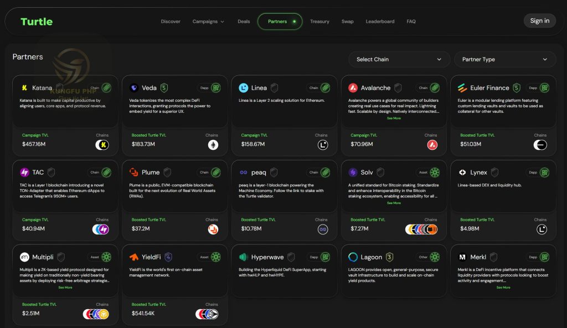Click the Ethereum chain icon on Veda card
567x328 pixels.
click(x=213, y=145)
